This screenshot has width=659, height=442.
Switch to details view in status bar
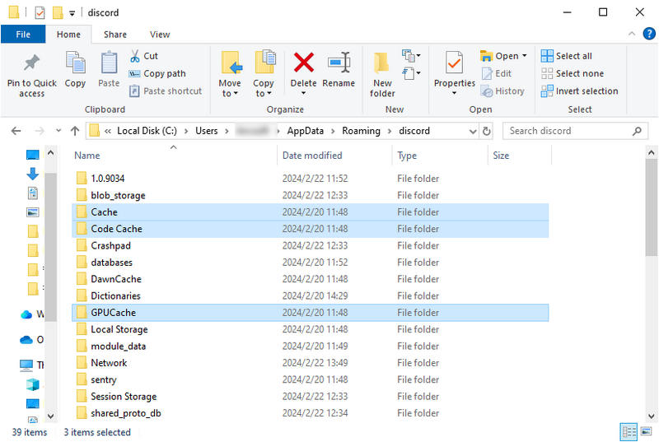629,432
